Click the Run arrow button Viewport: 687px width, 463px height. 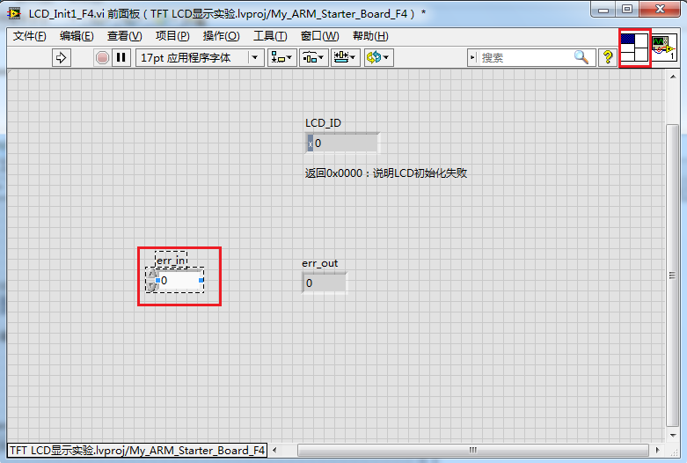(62, 57)
